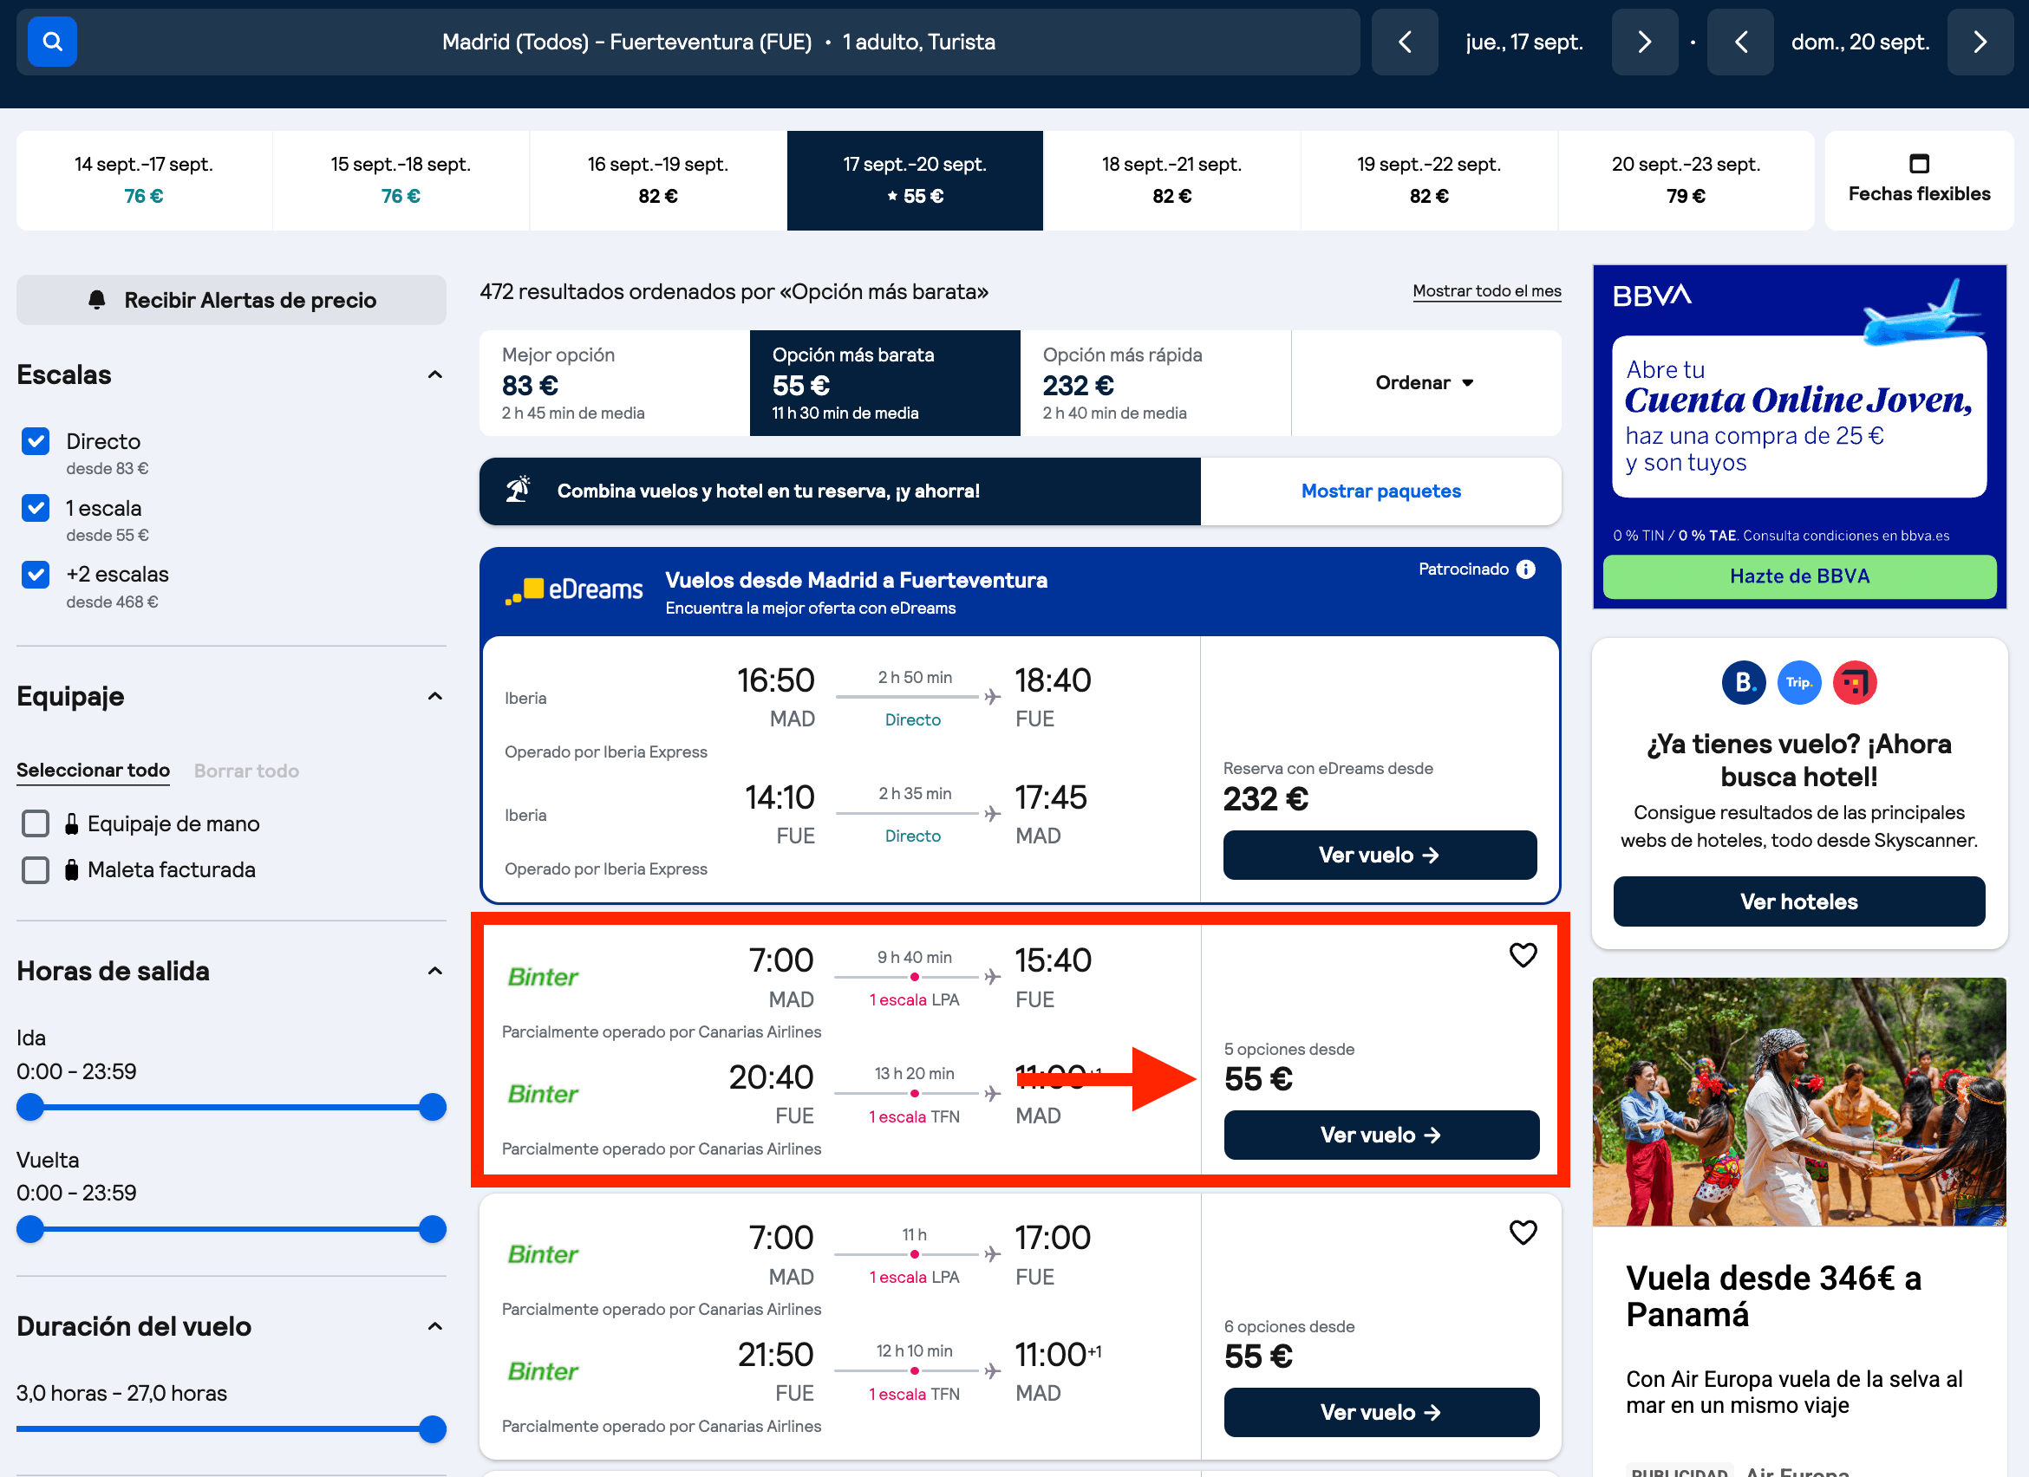This screenshot has width=2029, height=1477.
Task: Save the 7:00–15:40 Binter flight with heart
Action: 1523,955
